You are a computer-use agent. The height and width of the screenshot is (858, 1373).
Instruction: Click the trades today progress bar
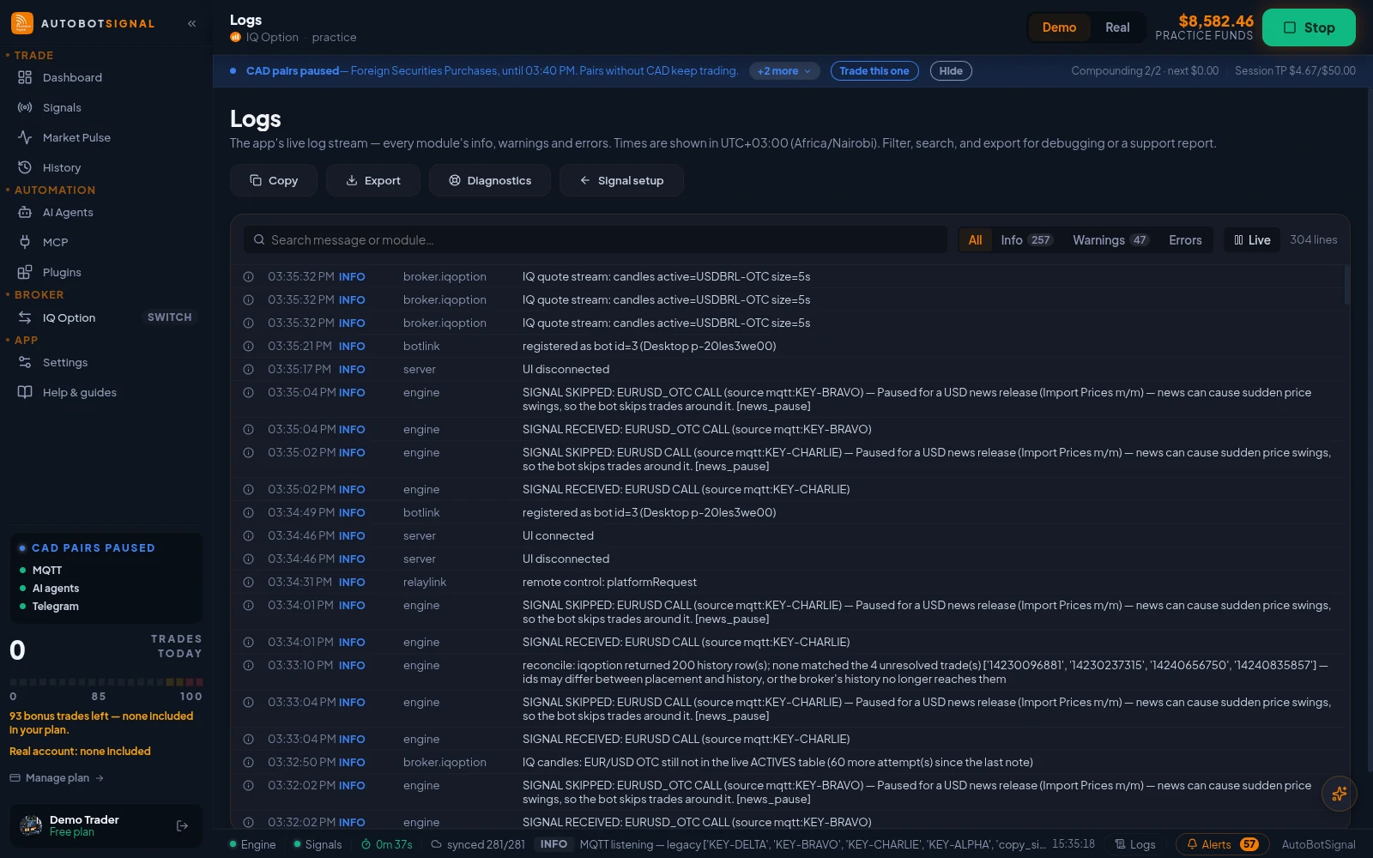coord(106,682)
